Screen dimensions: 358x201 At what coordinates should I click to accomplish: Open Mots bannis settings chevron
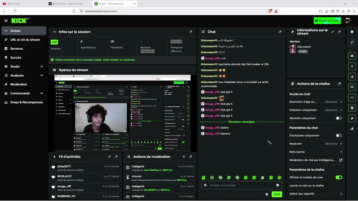click(x=341, y=152)
